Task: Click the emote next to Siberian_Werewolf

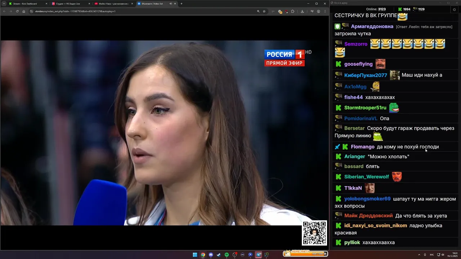Action: coord(397,177)
